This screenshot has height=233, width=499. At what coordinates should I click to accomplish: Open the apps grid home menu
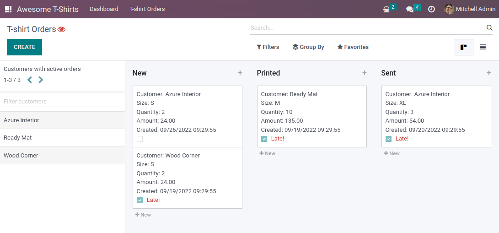(x=8, y=9)
